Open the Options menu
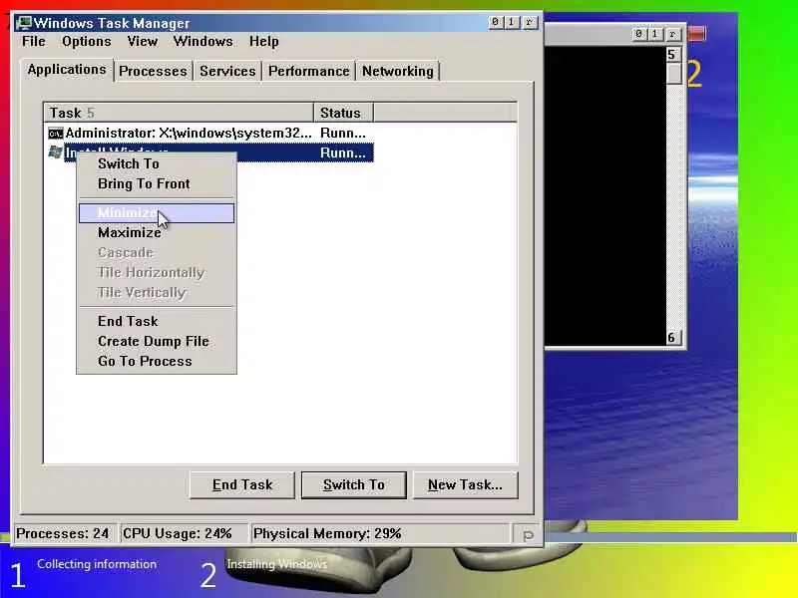798x598 pixels. coord(87,41)
